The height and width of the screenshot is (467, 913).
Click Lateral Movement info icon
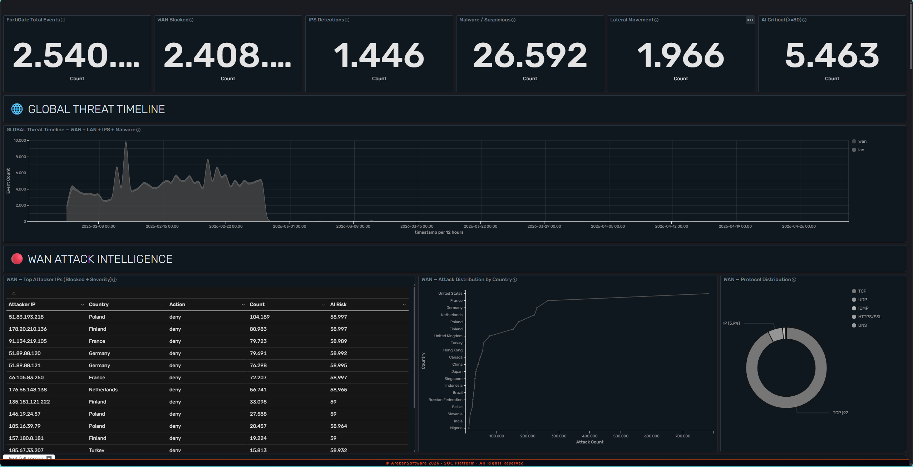[656, 20]
